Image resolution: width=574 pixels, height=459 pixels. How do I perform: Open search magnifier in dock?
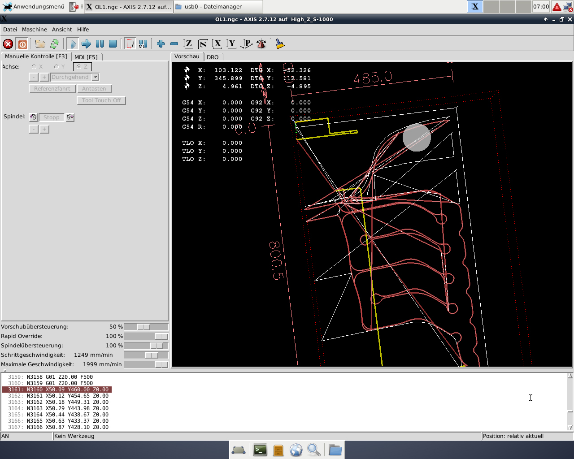coord(314,450)
